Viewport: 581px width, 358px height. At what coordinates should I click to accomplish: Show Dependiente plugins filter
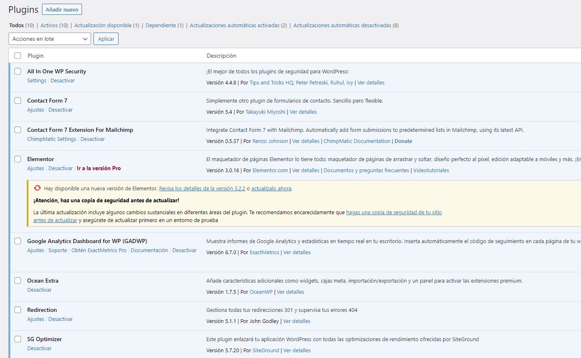point(161,25)
